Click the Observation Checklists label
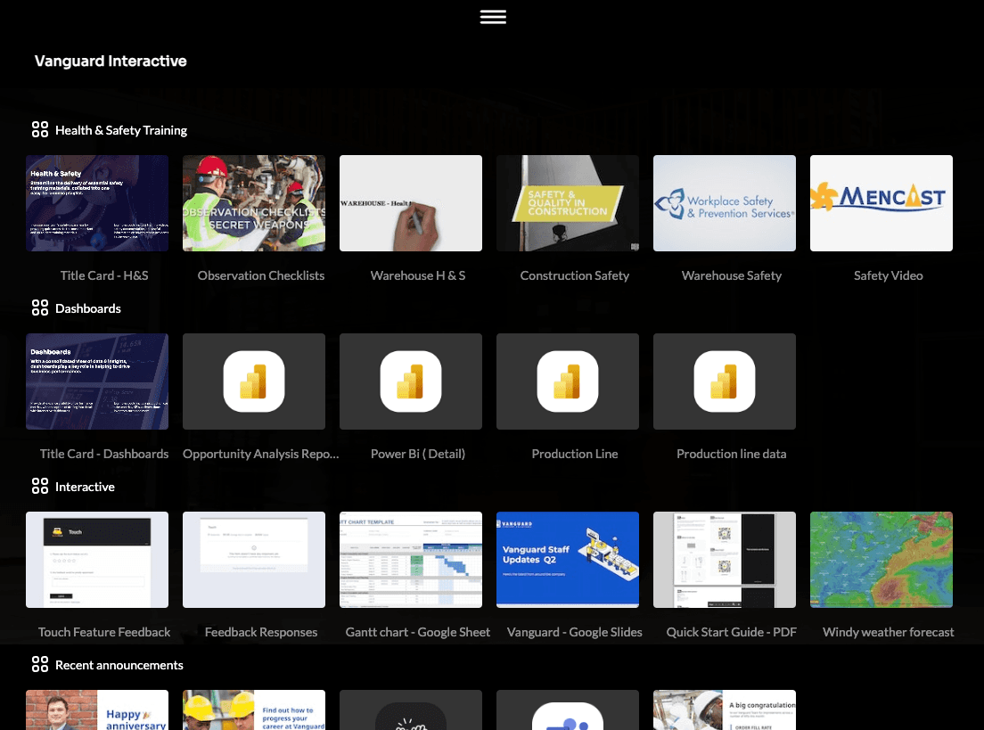Viewport: 984px width, 730px height. (x=261, y=275)
